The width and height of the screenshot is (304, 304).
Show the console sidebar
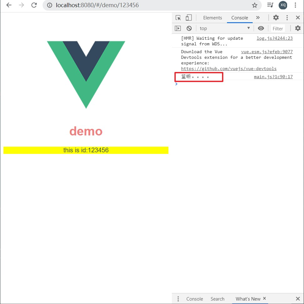tap(178, 28)
